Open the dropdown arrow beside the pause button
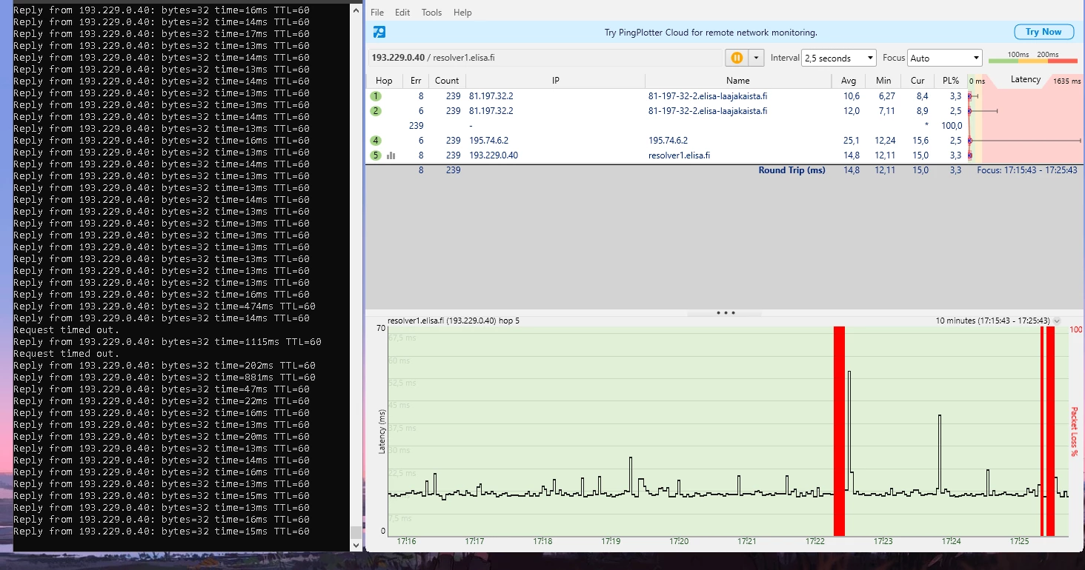1085x570 pixels. click(x=756, y=58)
